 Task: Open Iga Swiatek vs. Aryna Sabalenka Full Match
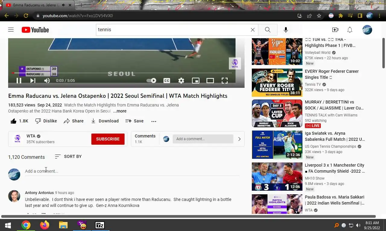click(335, 136)
